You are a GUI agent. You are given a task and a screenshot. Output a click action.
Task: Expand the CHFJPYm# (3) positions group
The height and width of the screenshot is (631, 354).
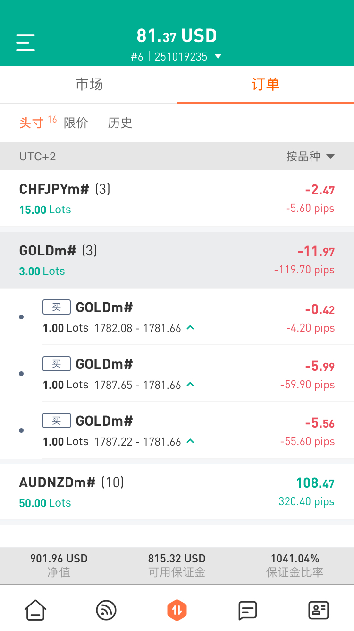(x=177, y=198)
